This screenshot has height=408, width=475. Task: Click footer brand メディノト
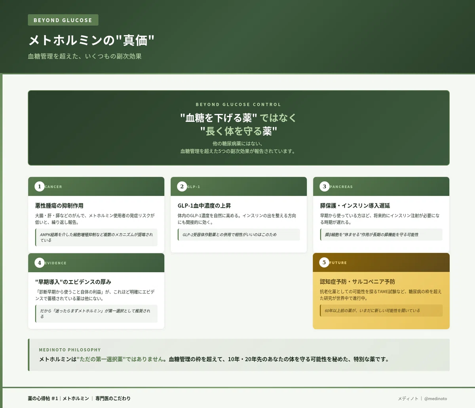[x=408, y=399]
